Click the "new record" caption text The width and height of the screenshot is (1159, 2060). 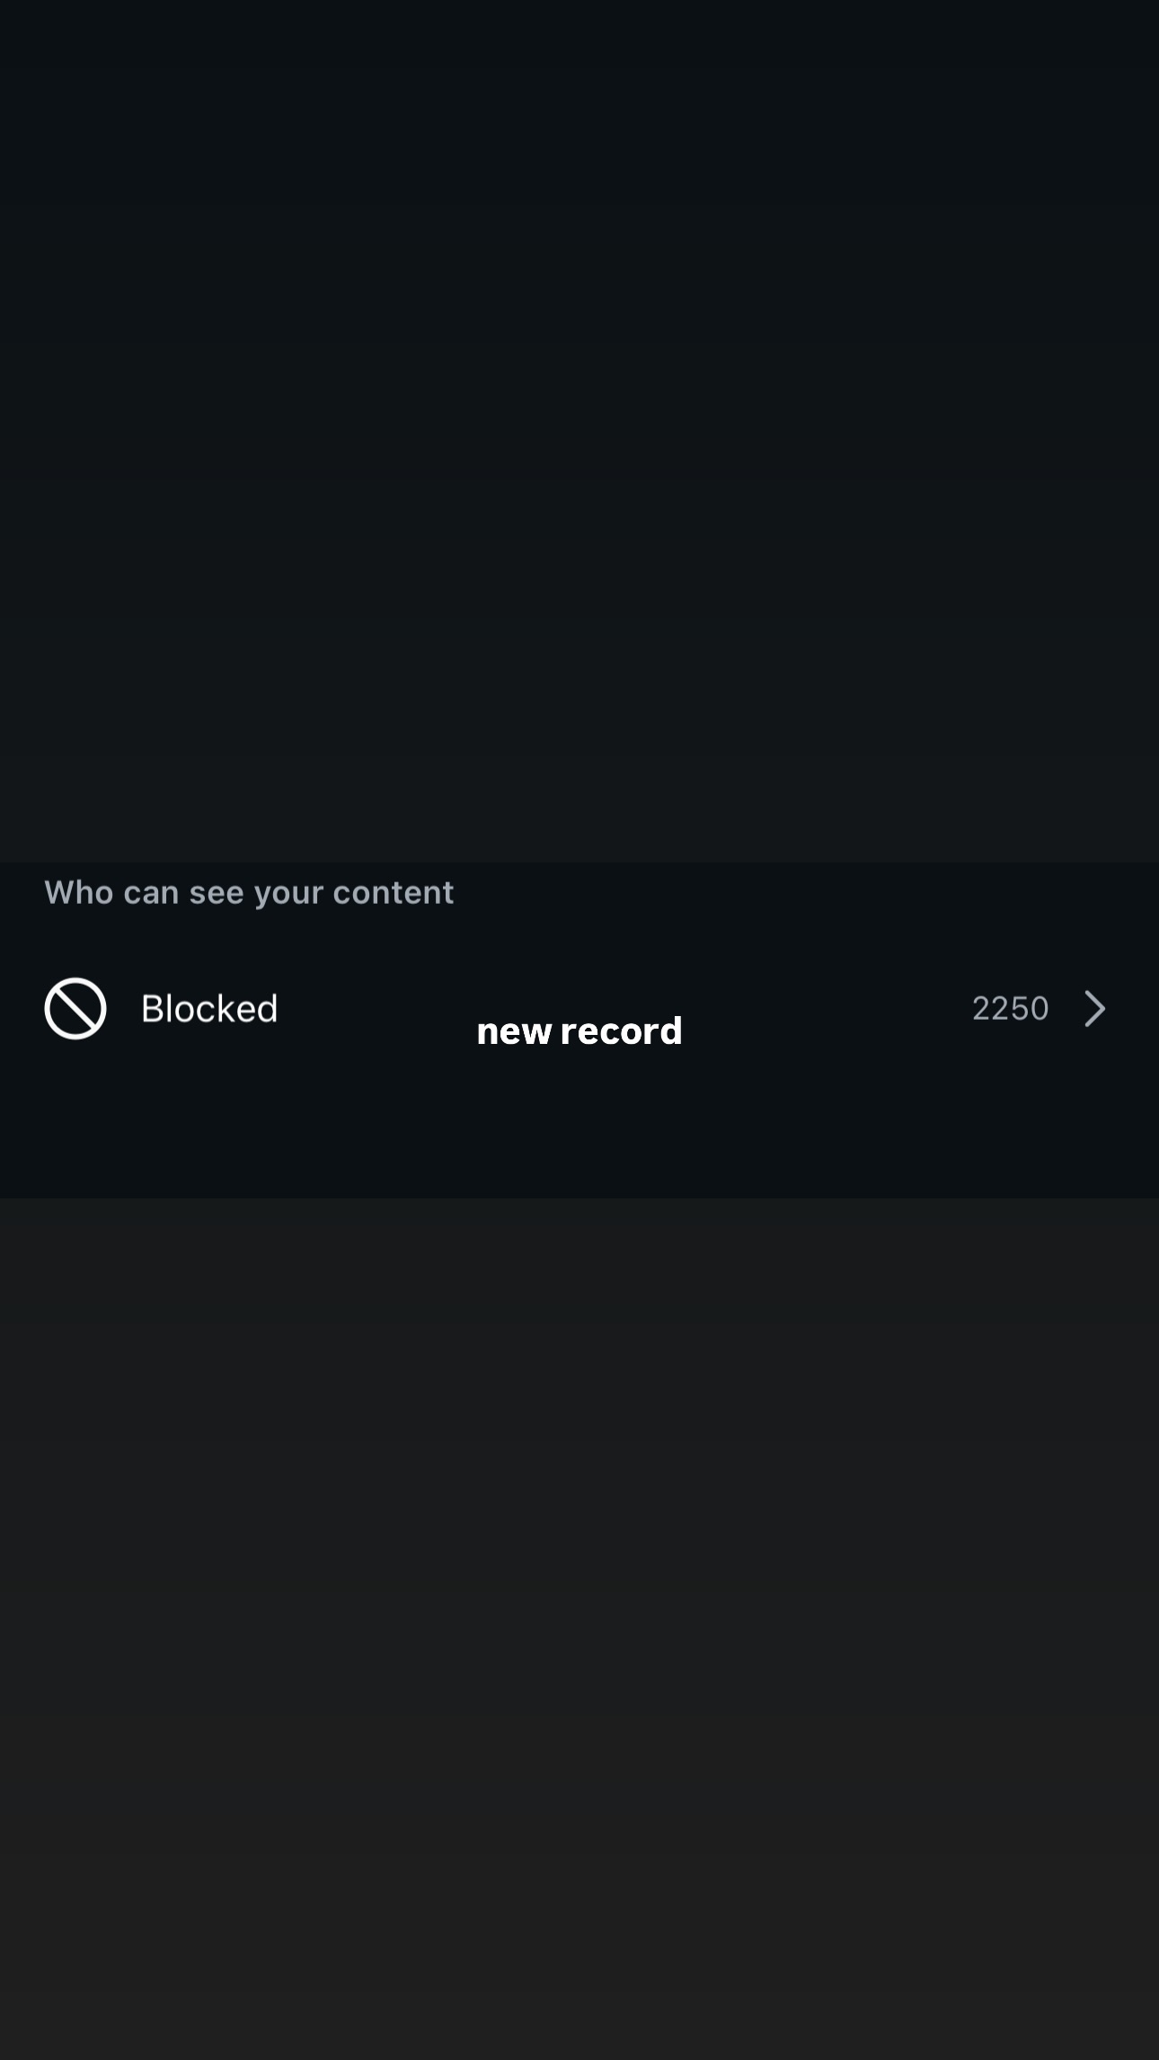coord(579,1031)
